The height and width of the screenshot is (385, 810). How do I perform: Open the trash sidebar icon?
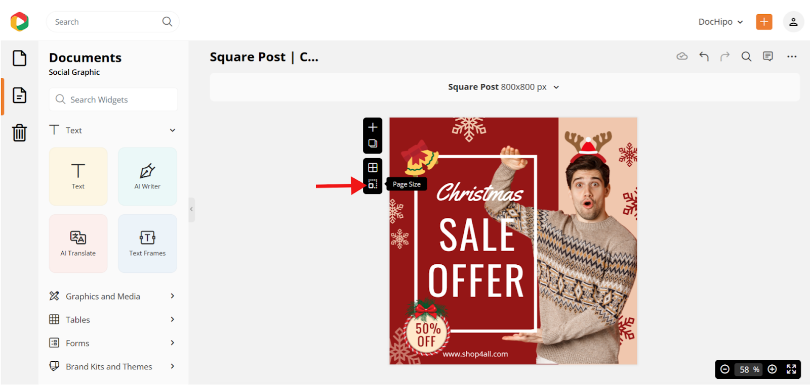coord(20,133)
